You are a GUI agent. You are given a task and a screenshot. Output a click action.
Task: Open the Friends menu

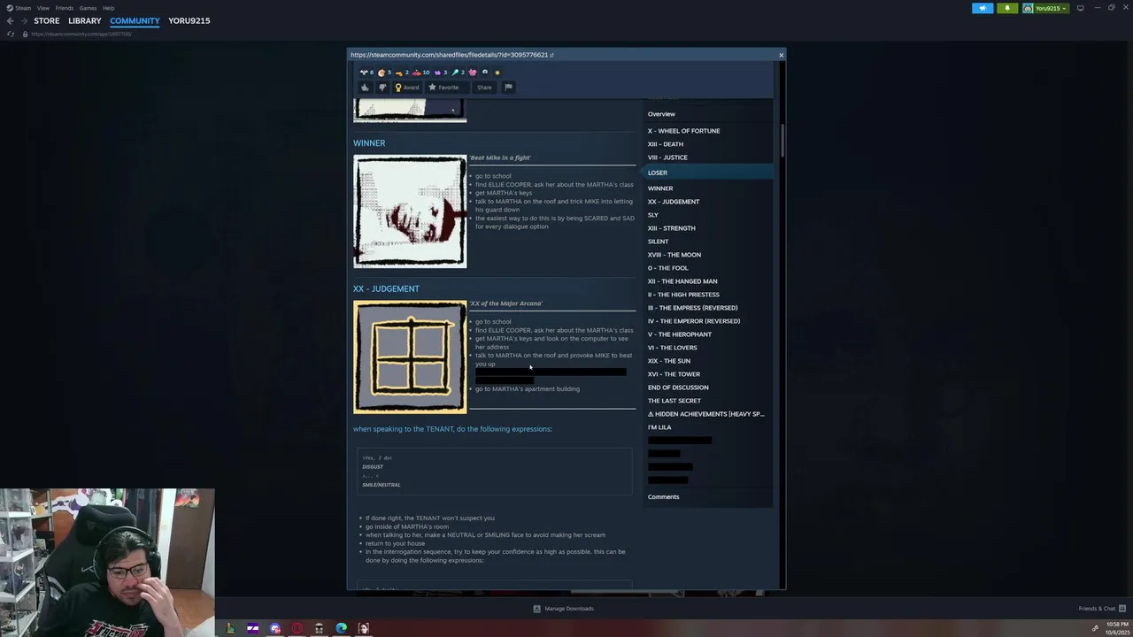[65, 8]
